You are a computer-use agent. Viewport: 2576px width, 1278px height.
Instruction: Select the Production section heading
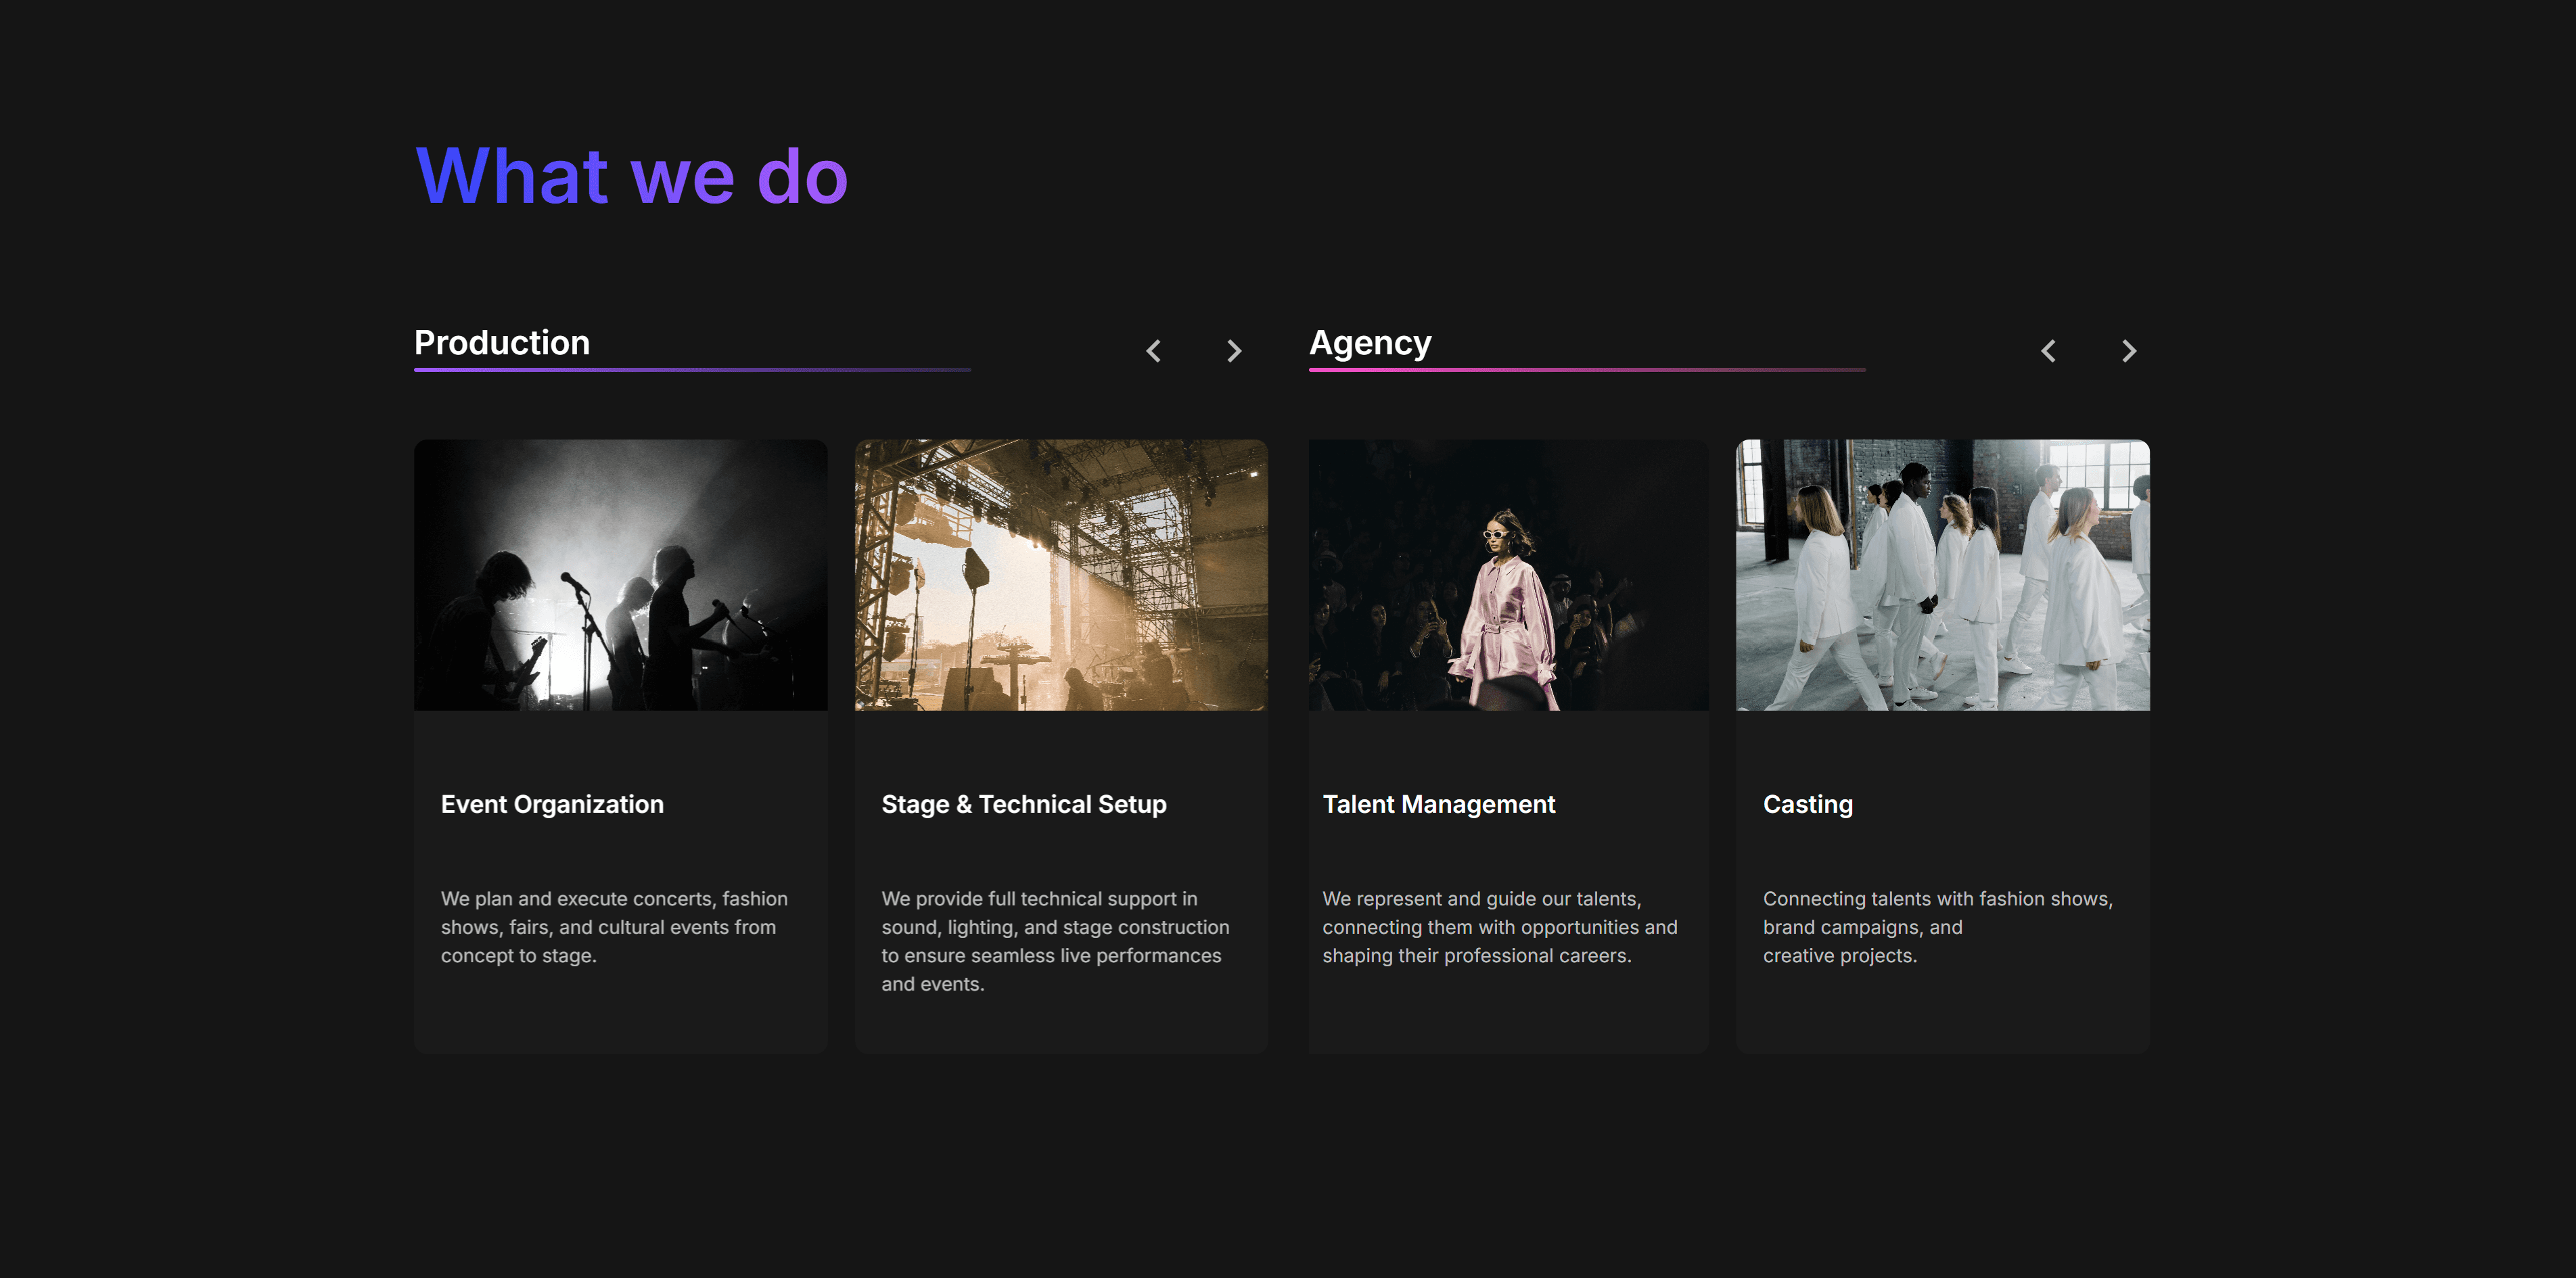click(502, 343)
